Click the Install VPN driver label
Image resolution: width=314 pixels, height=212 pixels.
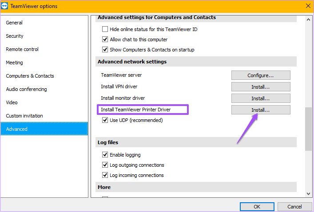click(119, 86)
